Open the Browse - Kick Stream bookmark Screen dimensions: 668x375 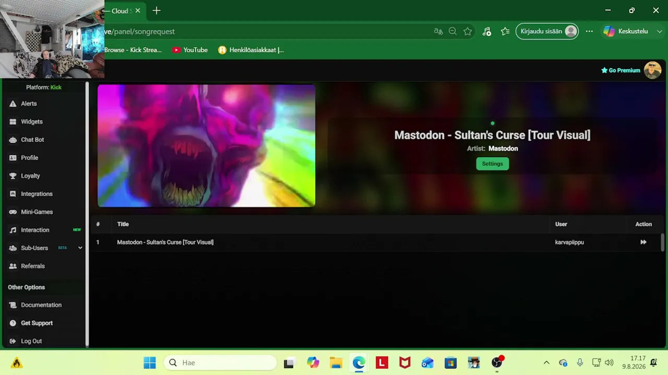pos(133,50)
